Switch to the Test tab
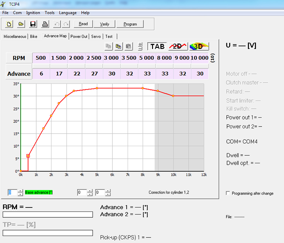This screenshot has width=284, height=243. pyautogui.click(x=109, y=36)
